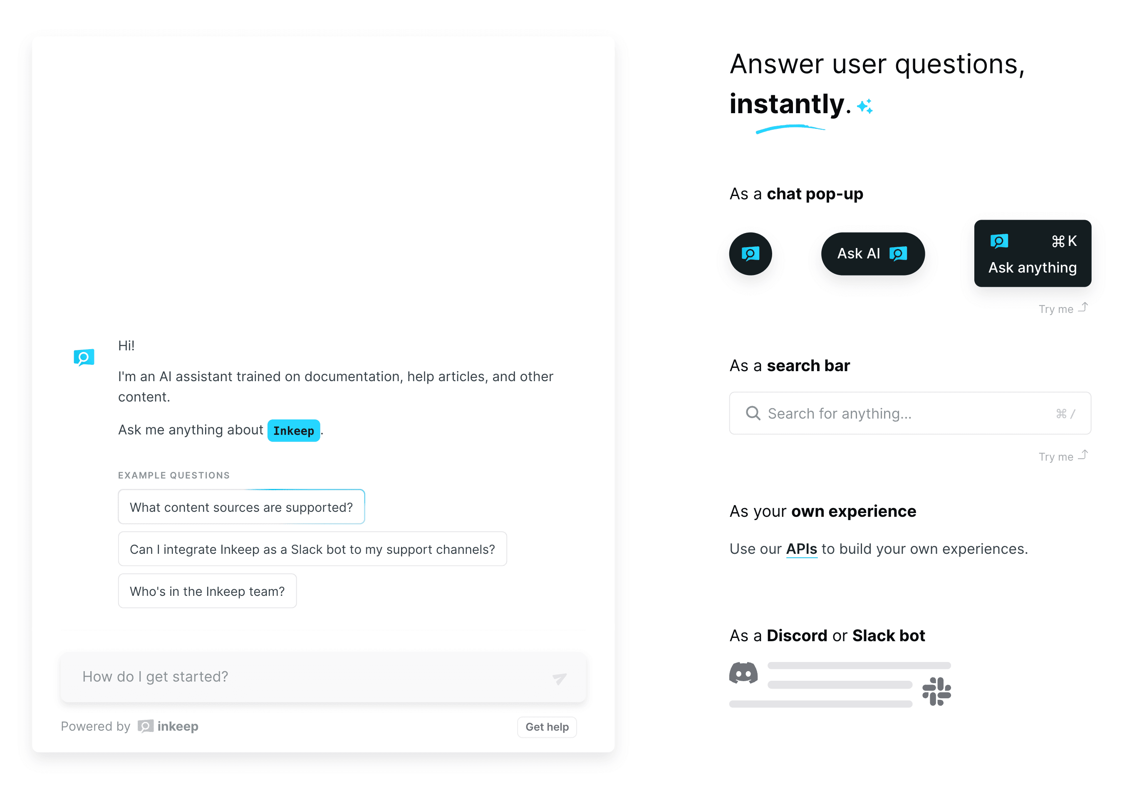
Task: Click the "inkeep" powered-by link
Action: 178,726
